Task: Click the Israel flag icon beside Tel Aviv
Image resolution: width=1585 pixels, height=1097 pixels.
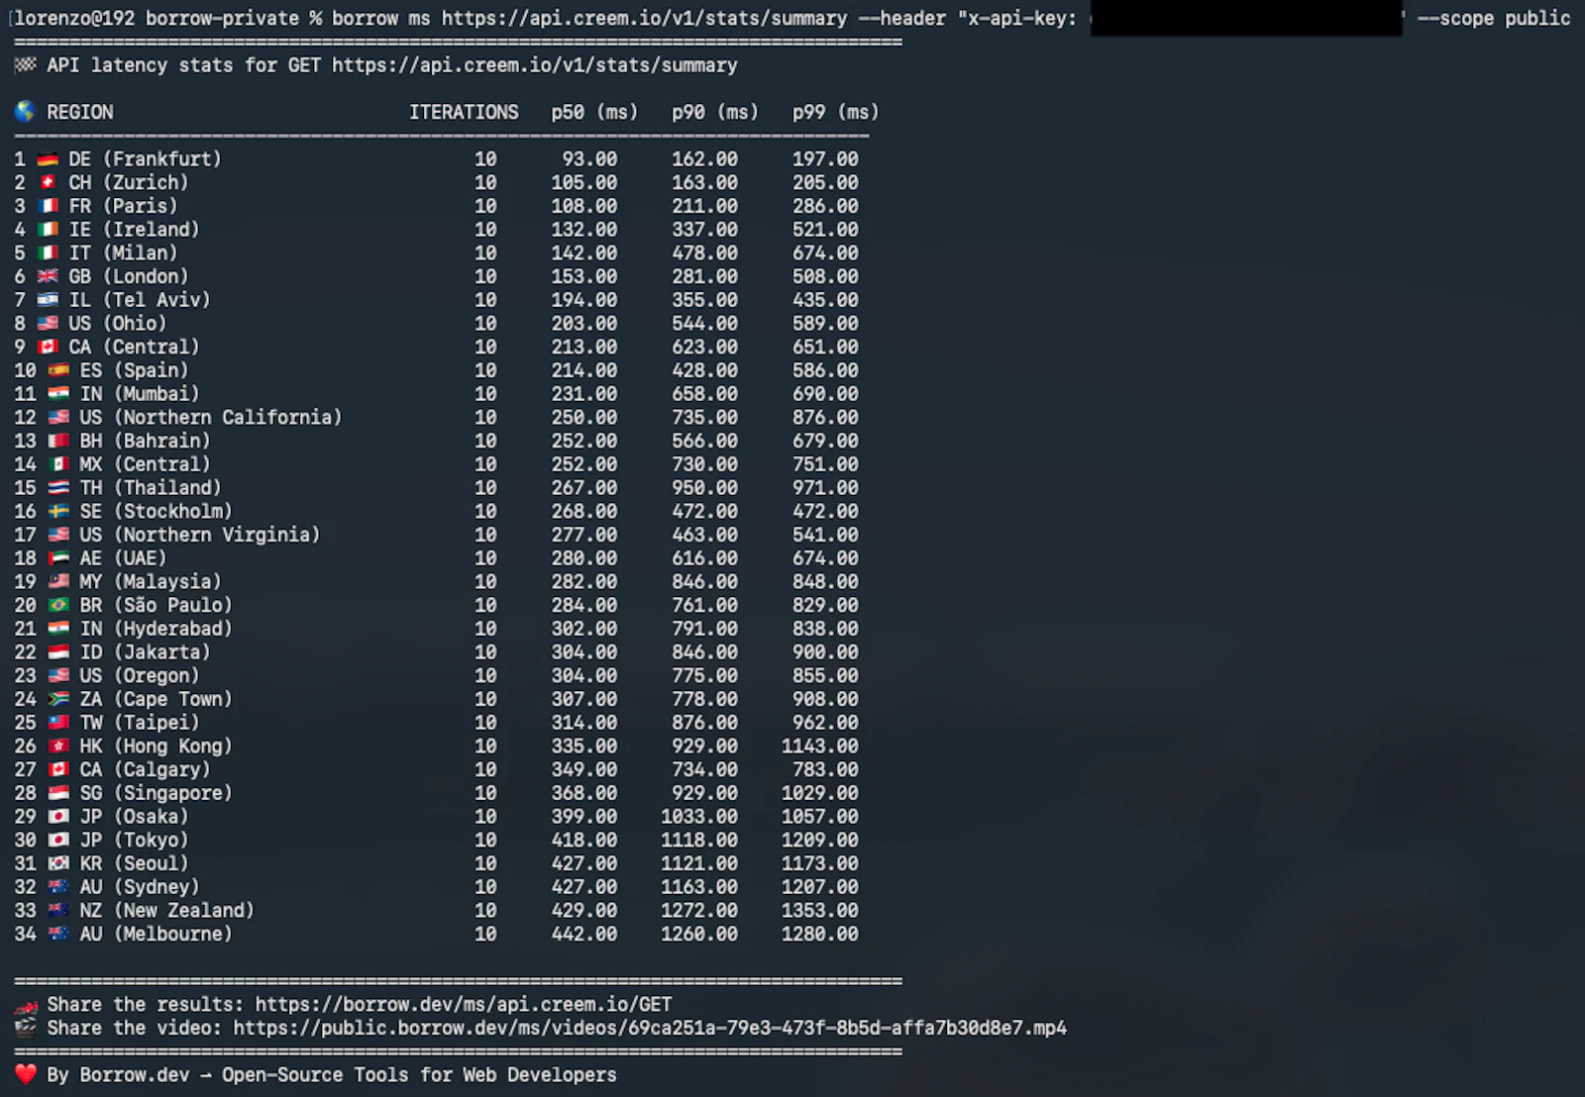Action: tap(48, 300)
